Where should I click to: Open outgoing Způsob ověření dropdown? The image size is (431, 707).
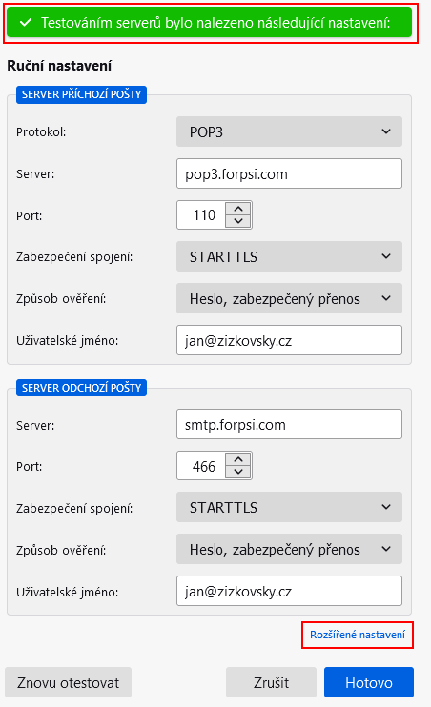click(x=289, y=549)
